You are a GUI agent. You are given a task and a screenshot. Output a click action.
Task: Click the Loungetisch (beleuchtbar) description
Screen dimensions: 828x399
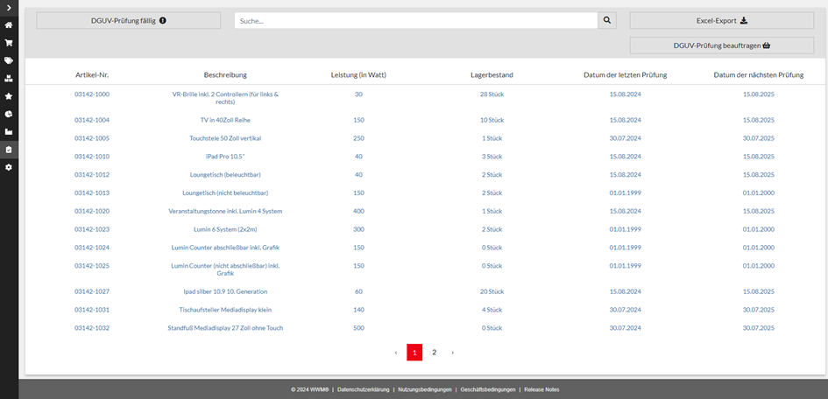click(225, 174)
